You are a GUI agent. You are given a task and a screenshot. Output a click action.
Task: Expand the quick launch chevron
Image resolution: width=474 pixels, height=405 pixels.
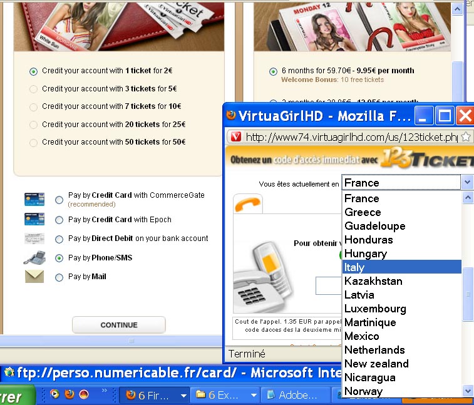(x=105, y=391)
